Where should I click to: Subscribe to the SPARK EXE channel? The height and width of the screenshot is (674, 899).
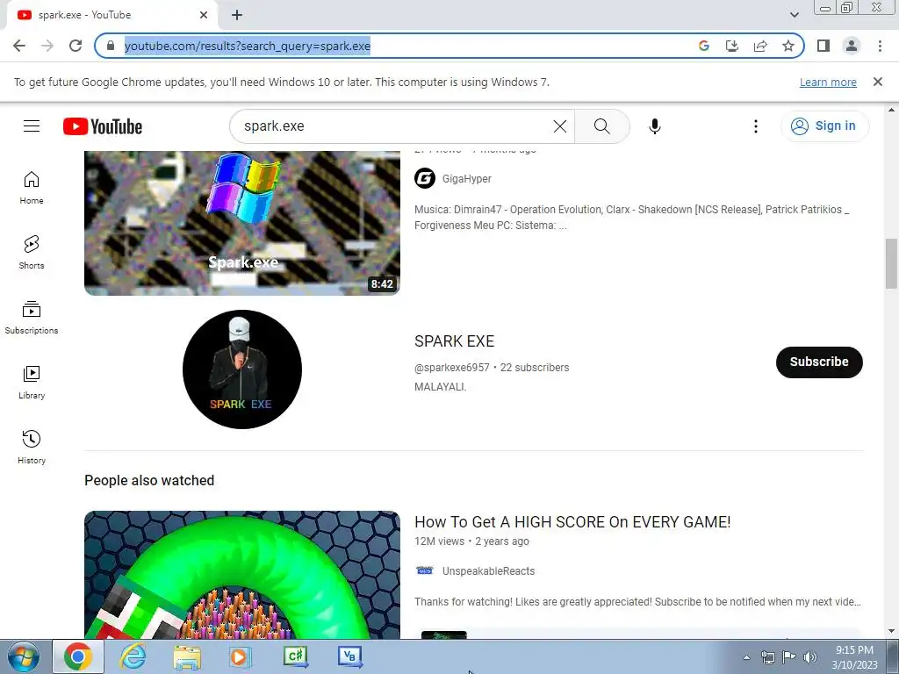point(819,362)
